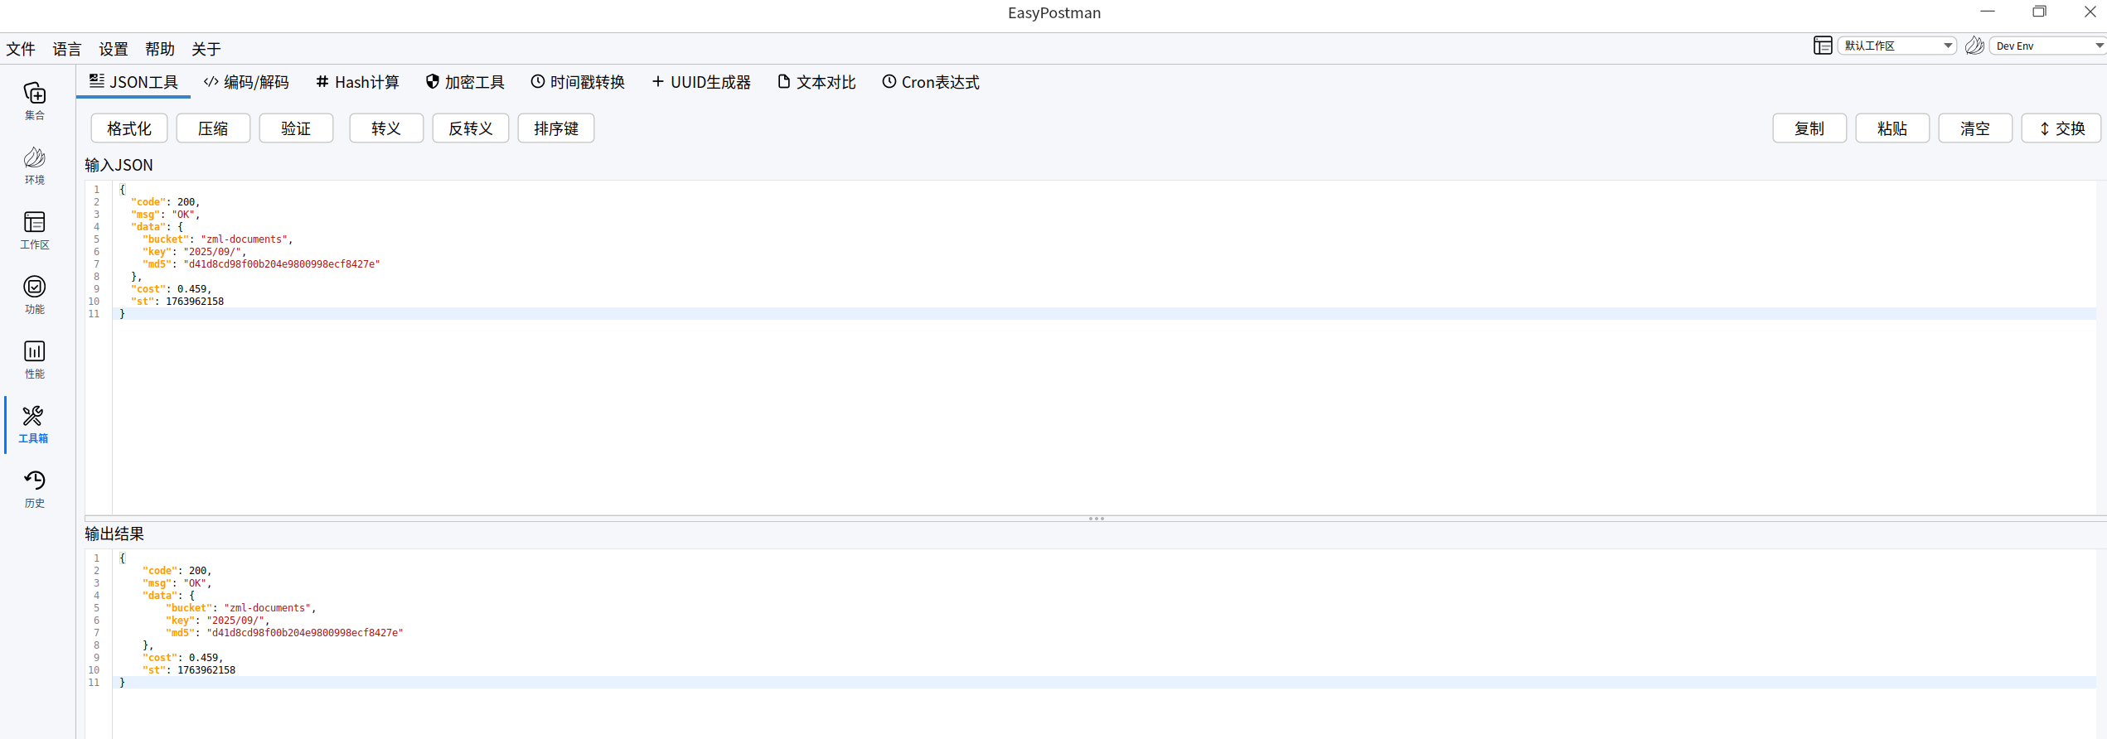Select the 工具箱 toolbox sidebar icon
The height and width of the screenshot is (739, 2107).
pyautogui.click(x=34, y=424)
